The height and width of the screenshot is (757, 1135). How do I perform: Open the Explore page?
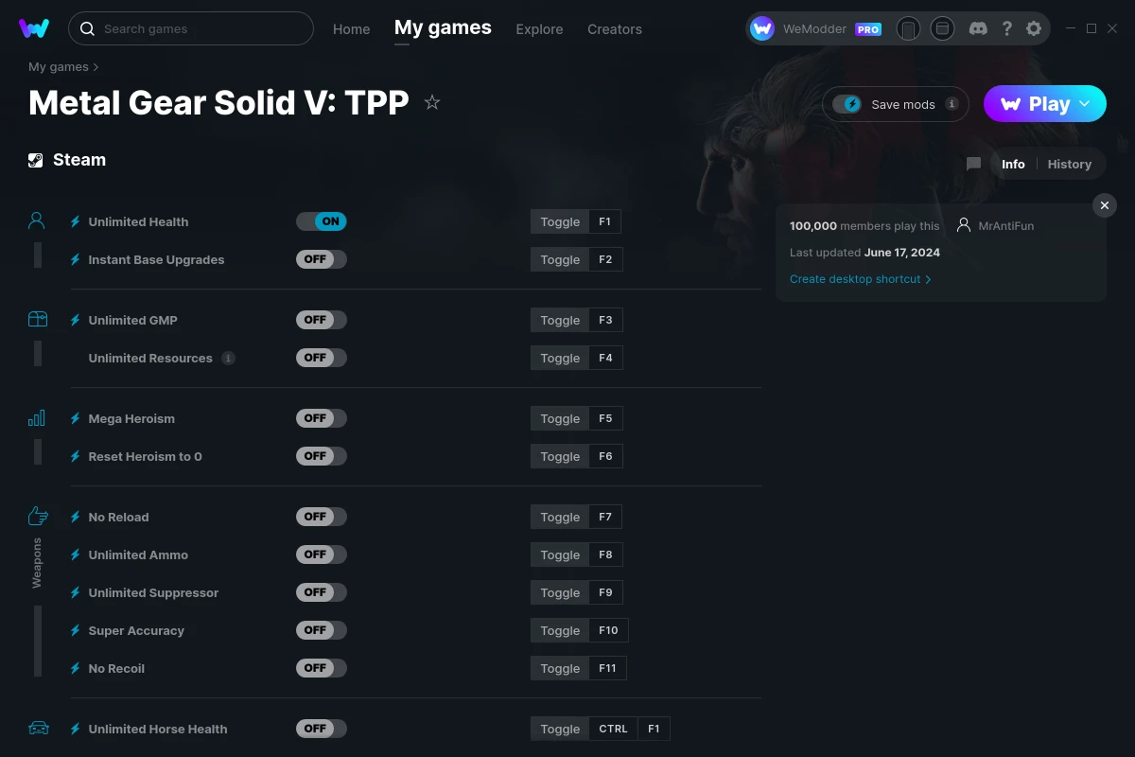point(539,29)
